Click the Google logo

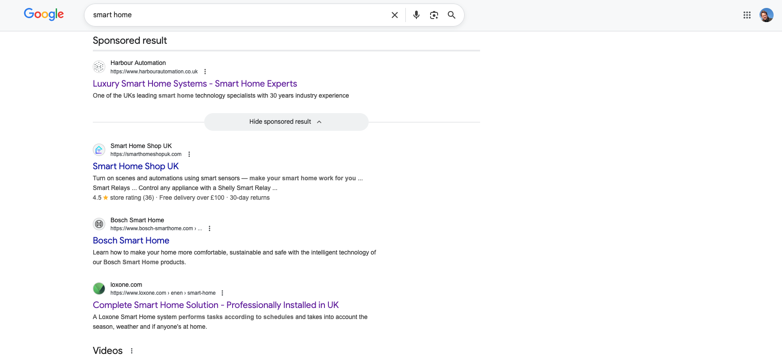pyautogui.click(x=44, y=15)
